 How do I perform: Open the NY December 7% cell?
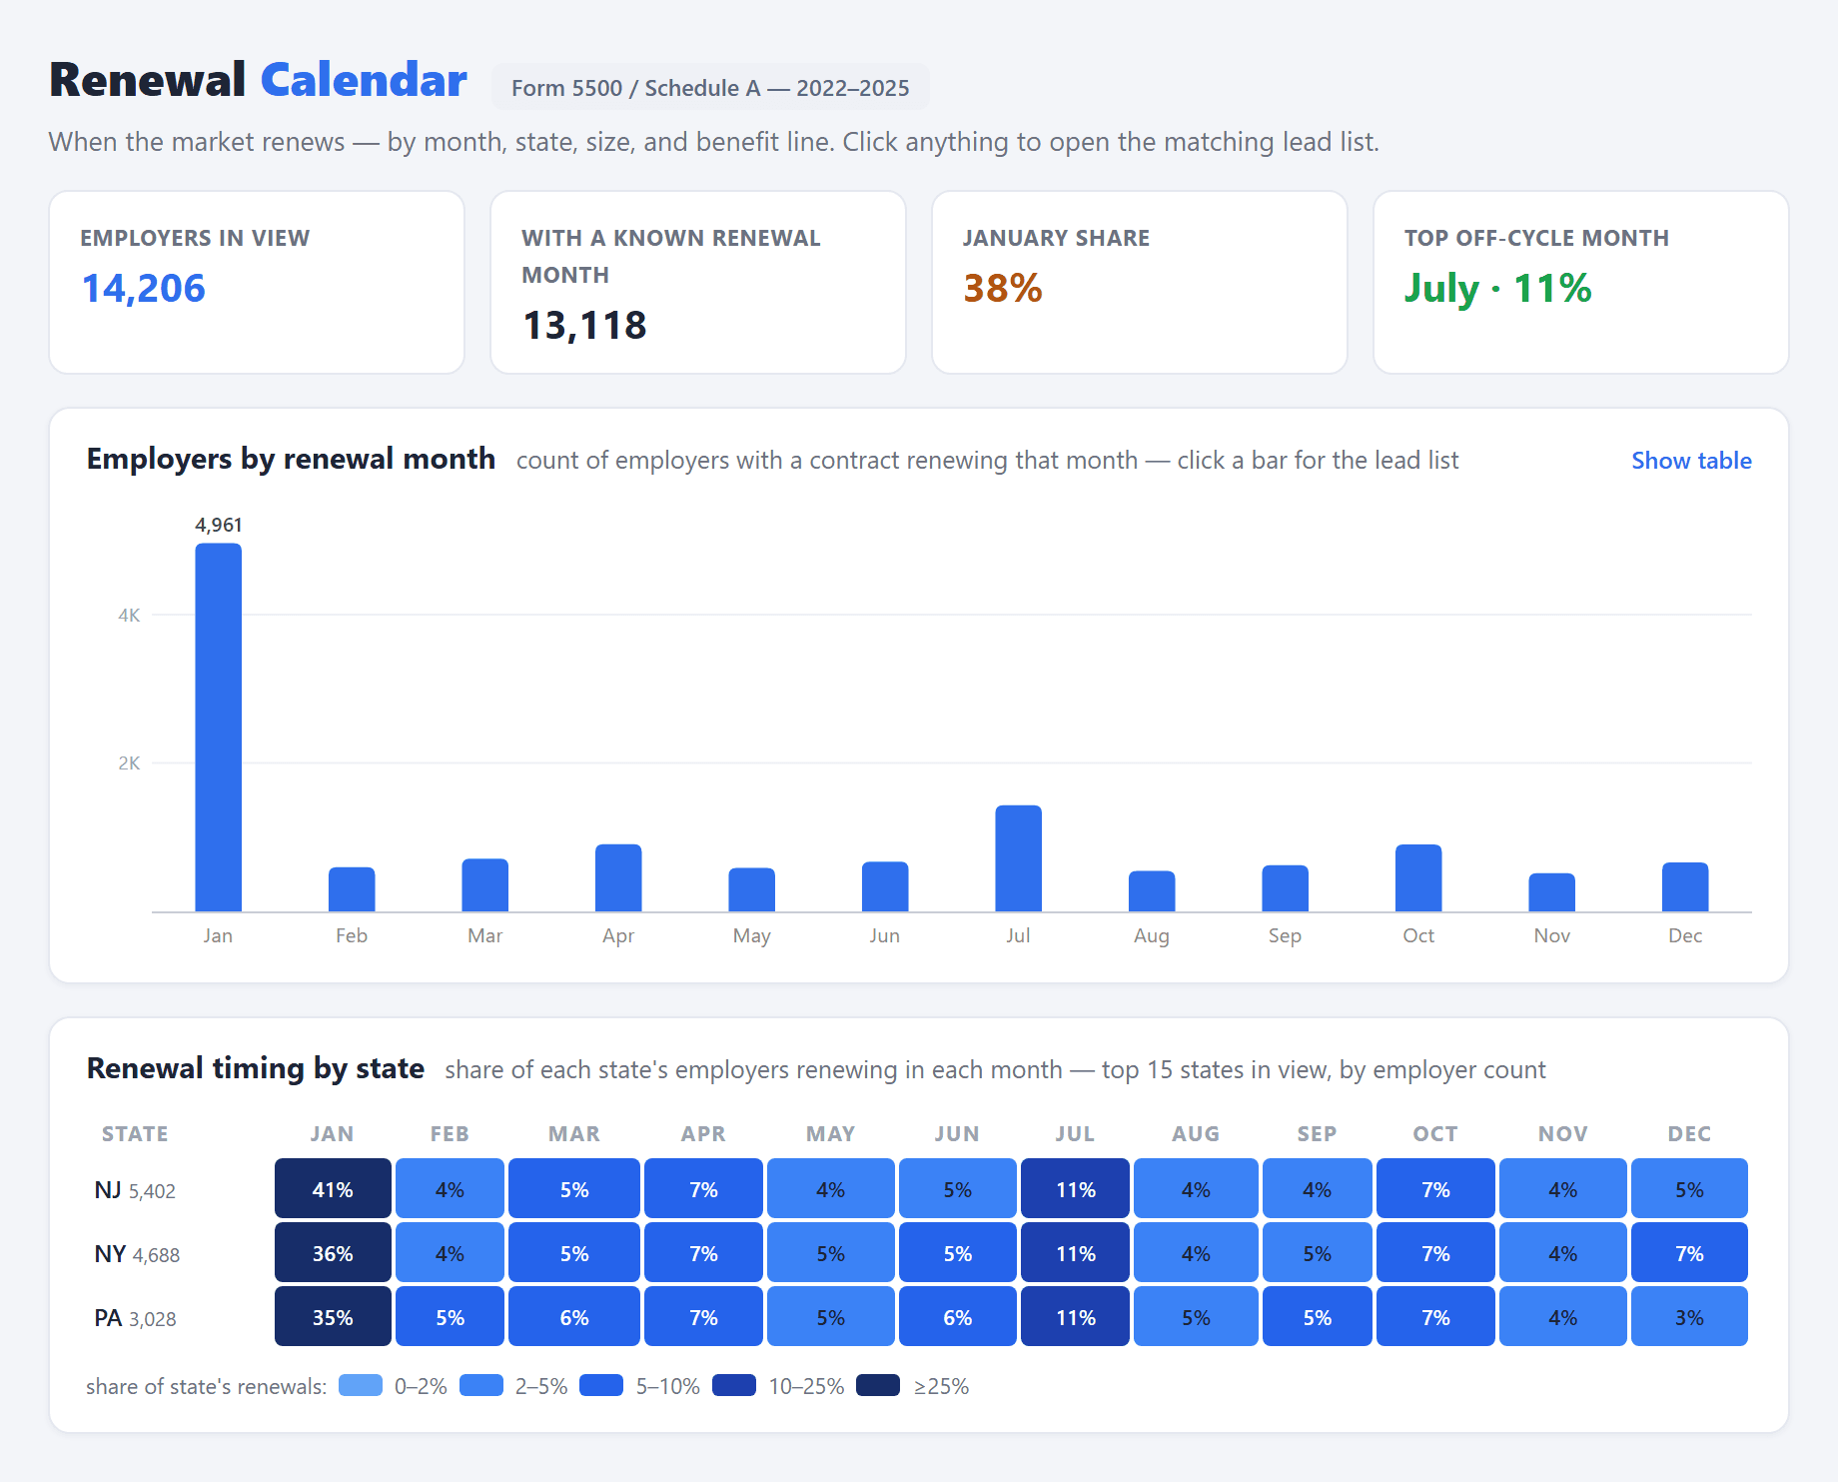point(1689,1252)
